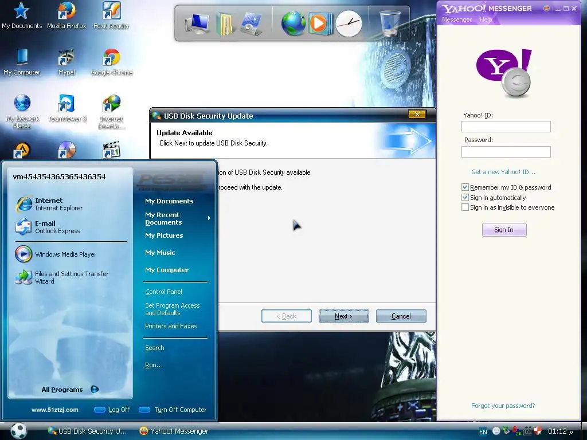Open the Help menu in Yahoo Messenger
587x440 pixels.
486,19
